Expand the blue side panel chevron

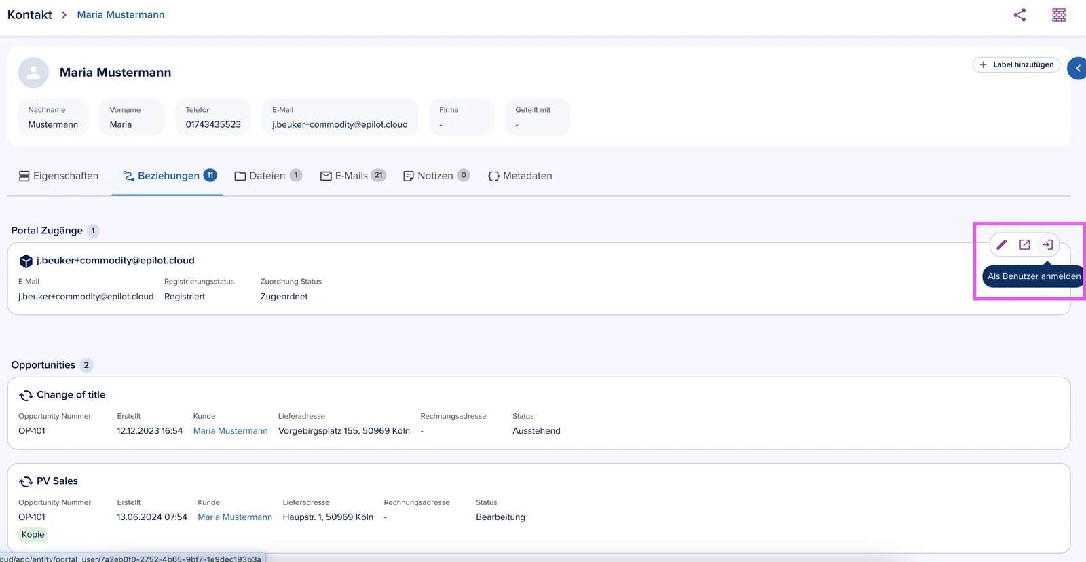tap(1077, 69)
